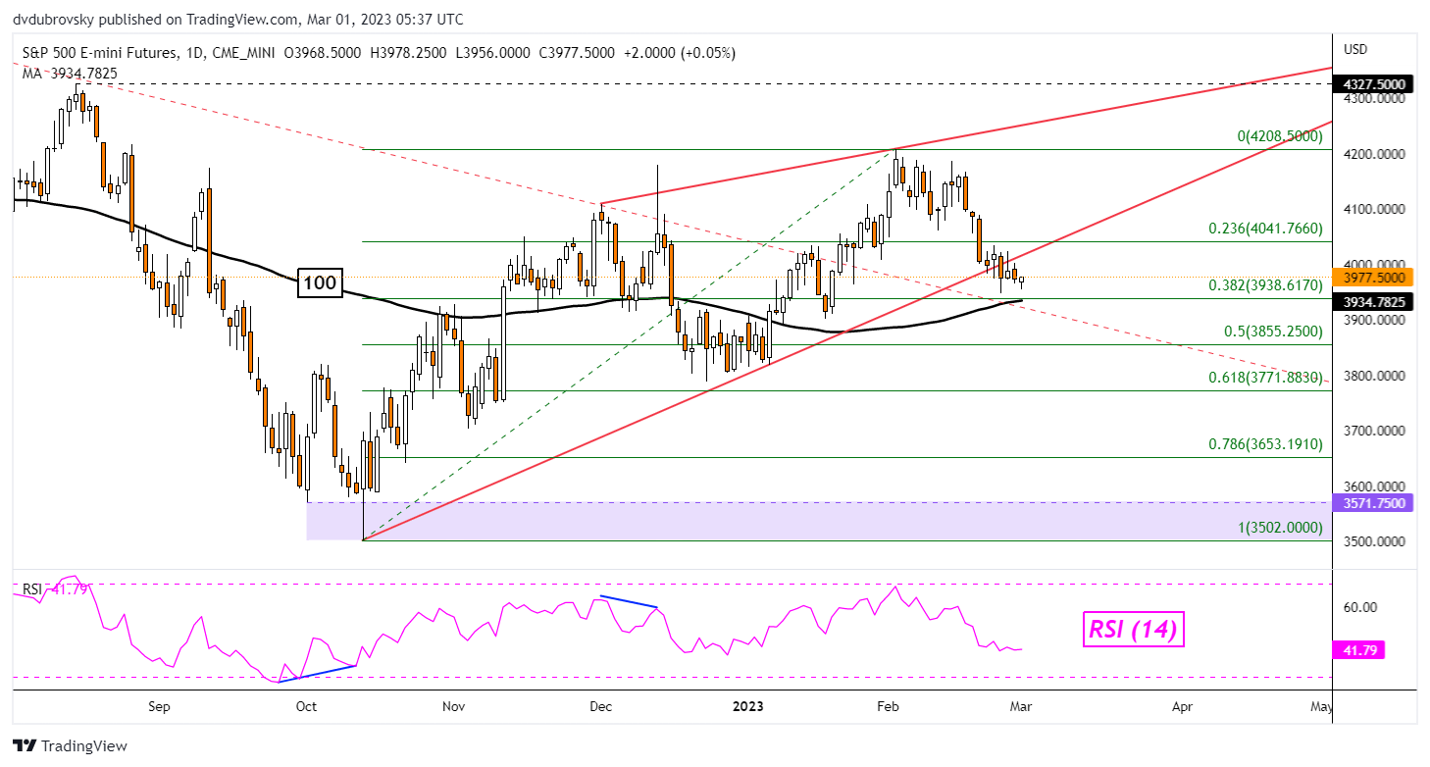Click the 60.00 RSI axis tick
The image size is (1430, 767).
point(1358,608)
